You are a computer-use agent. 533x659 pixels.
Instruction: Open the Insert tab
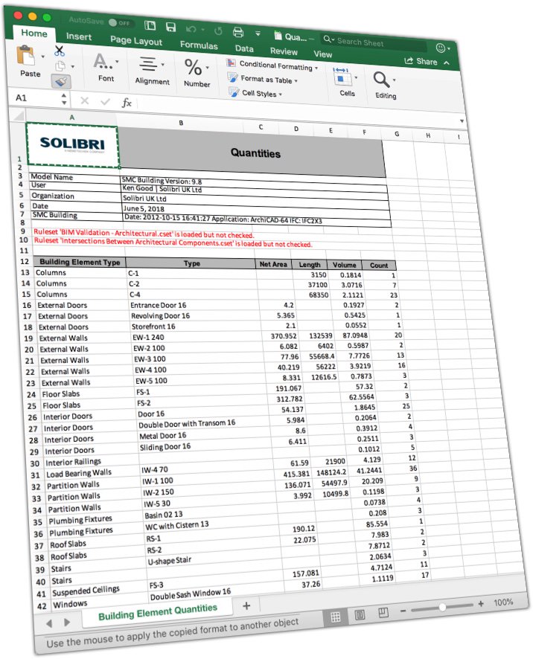coord(79,36)
